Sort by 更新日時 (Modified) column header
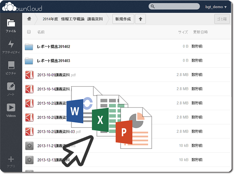Image resolution: width=234 pixels, height=174 pixels. pyautogui.click(x=201, y=32)
